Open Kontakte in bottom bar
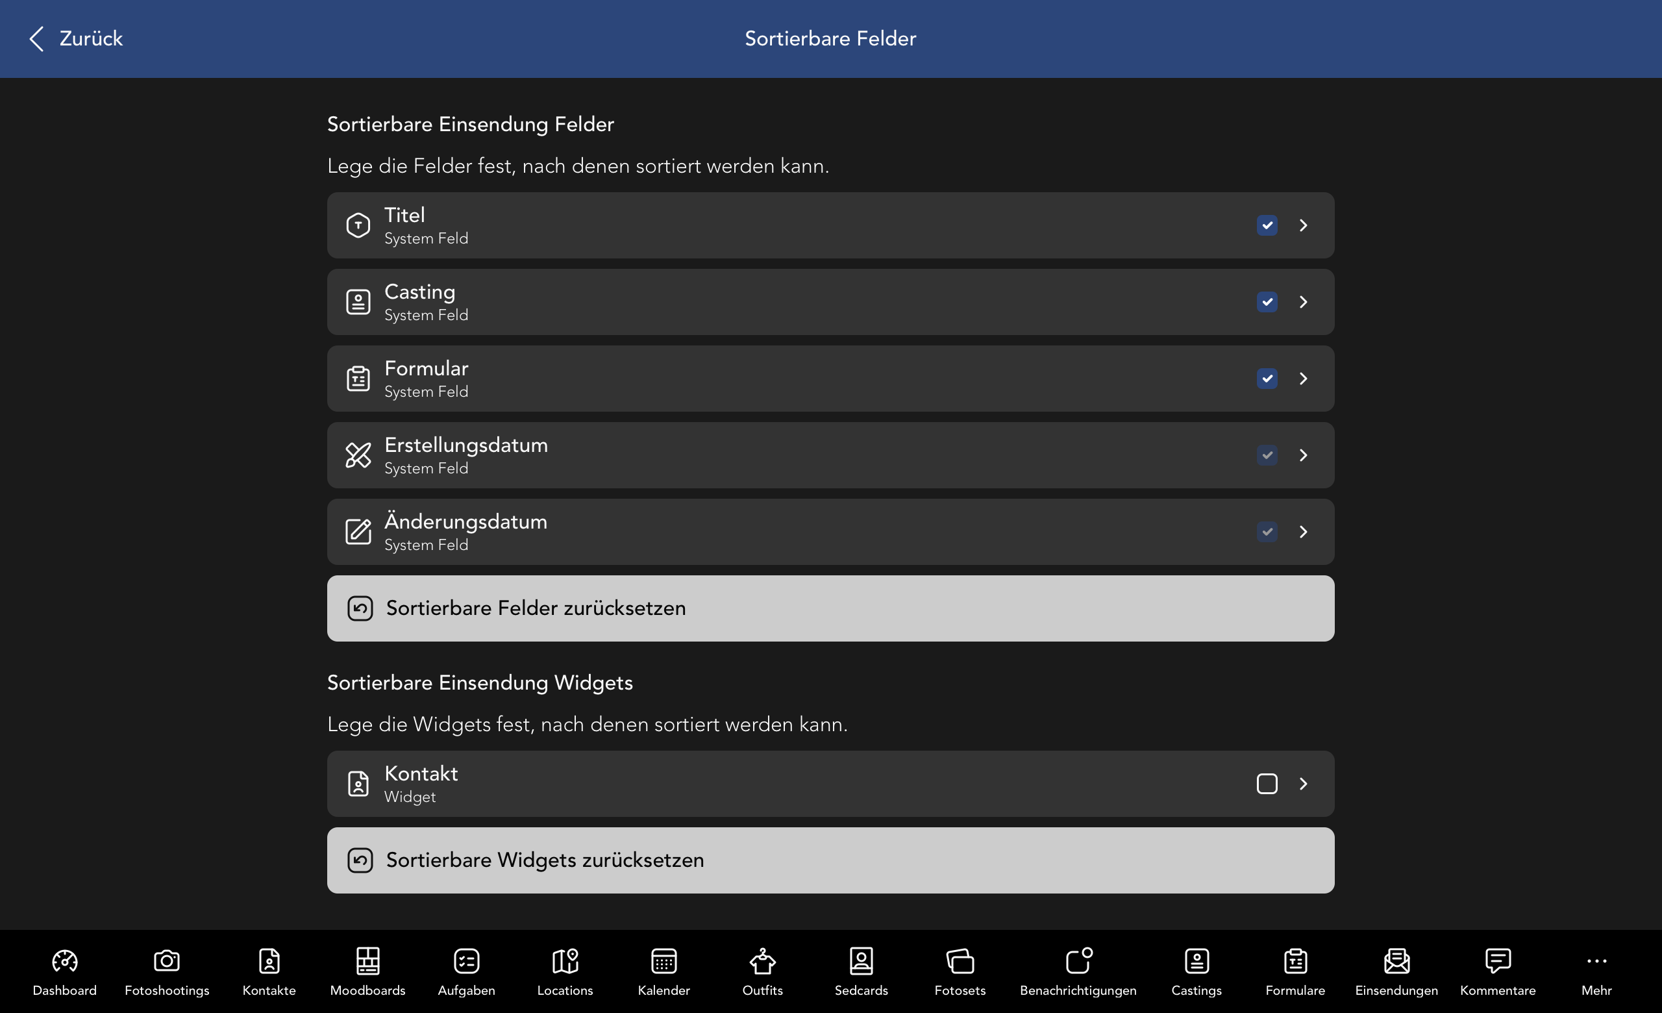Viewport: 1662px width, 1013px height. (269, 973)
